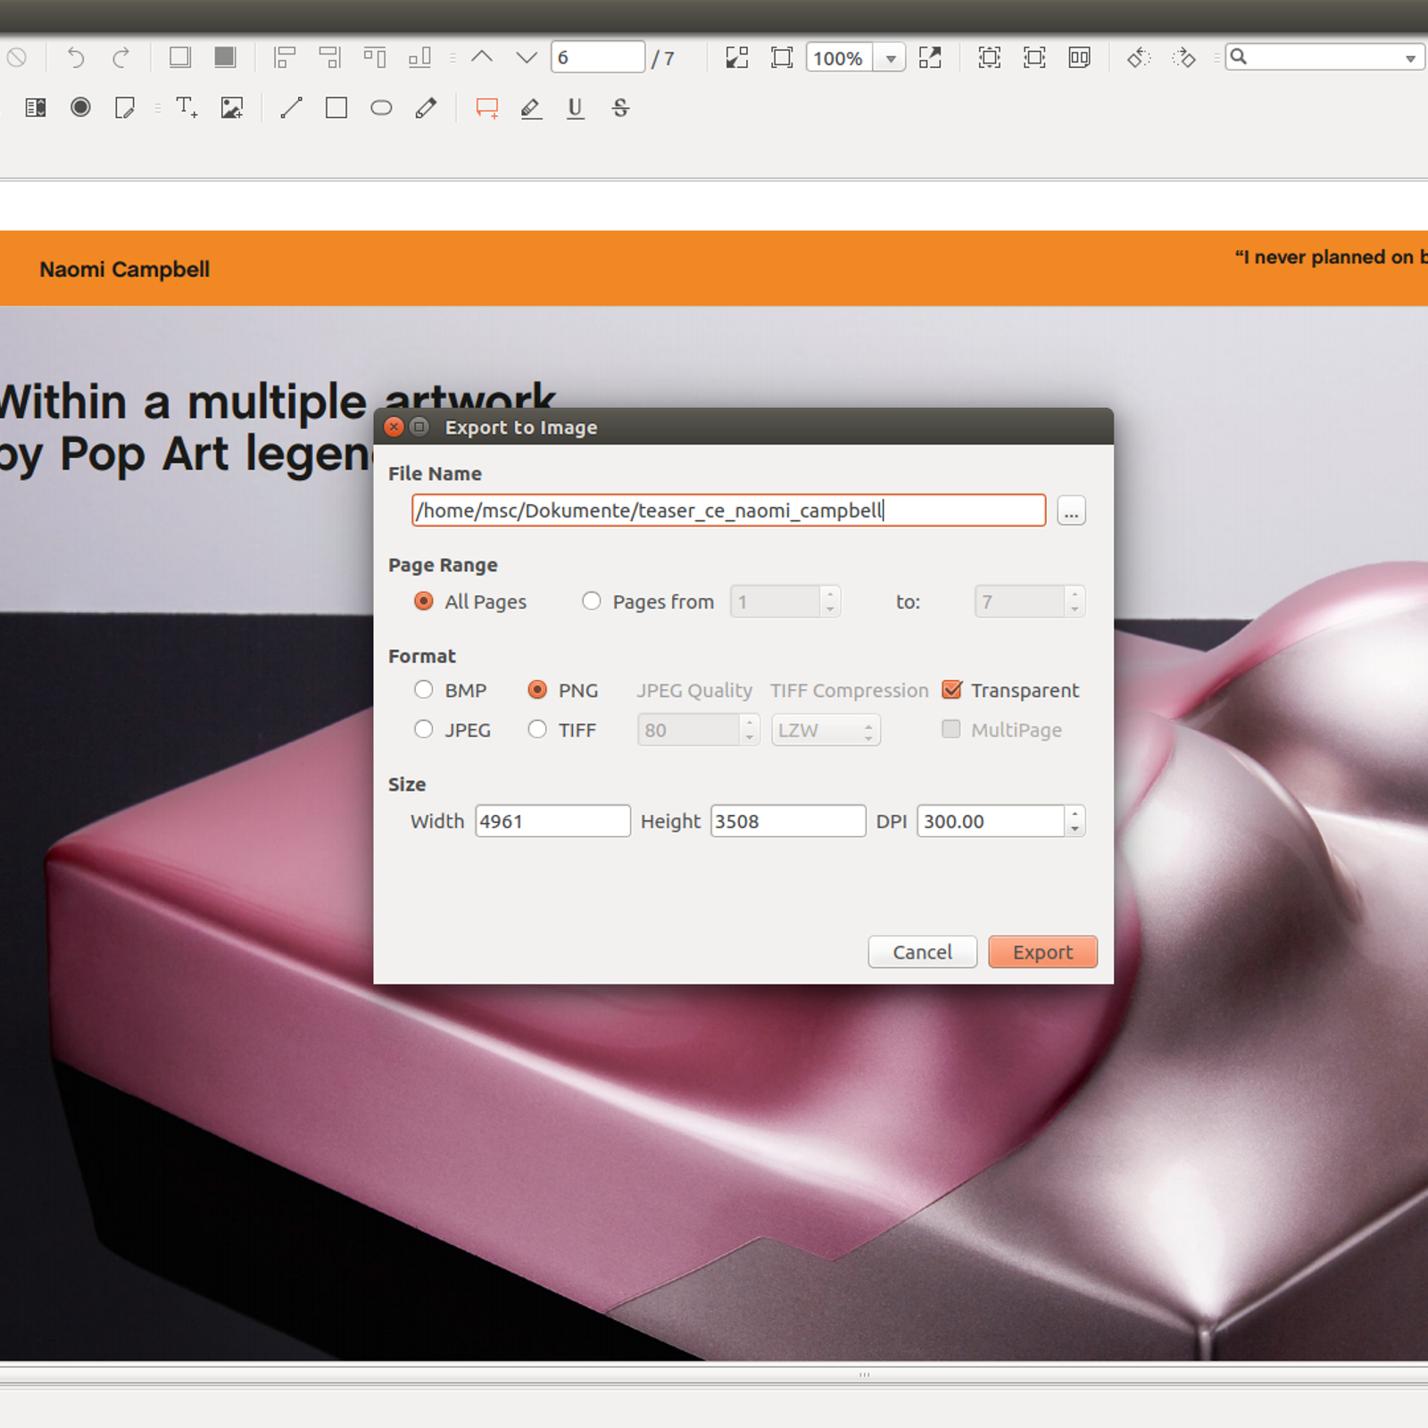Image resolution: width=1428 pixels, height=1428 pixels.
Task: Choose PNG format
Action: click(x=537, y=690)
